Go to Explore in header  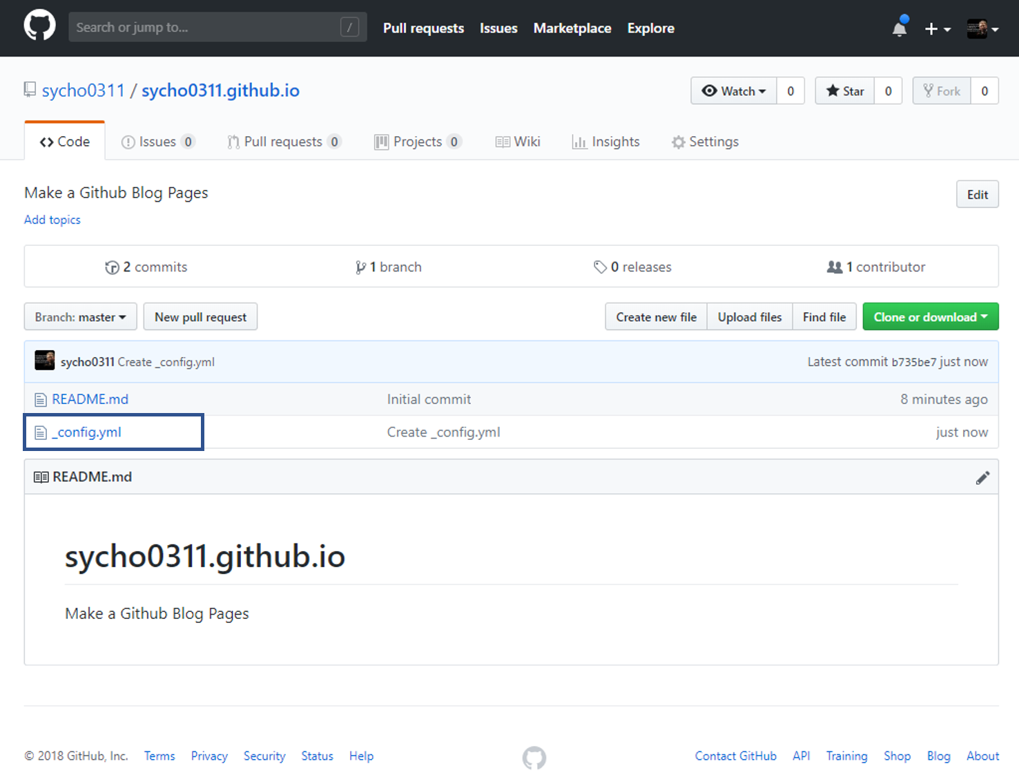click(650, 28)
